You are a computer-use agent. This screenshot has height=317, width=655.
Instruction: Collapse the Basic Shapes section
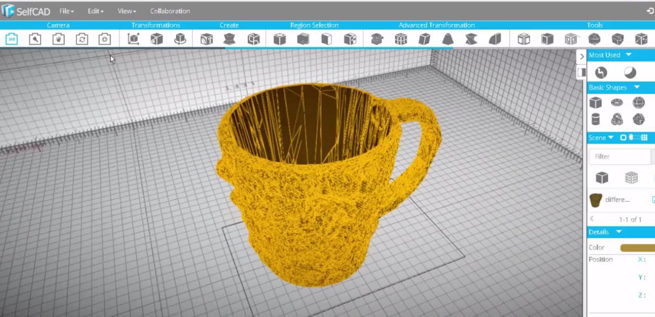click(x=635, y=87)
